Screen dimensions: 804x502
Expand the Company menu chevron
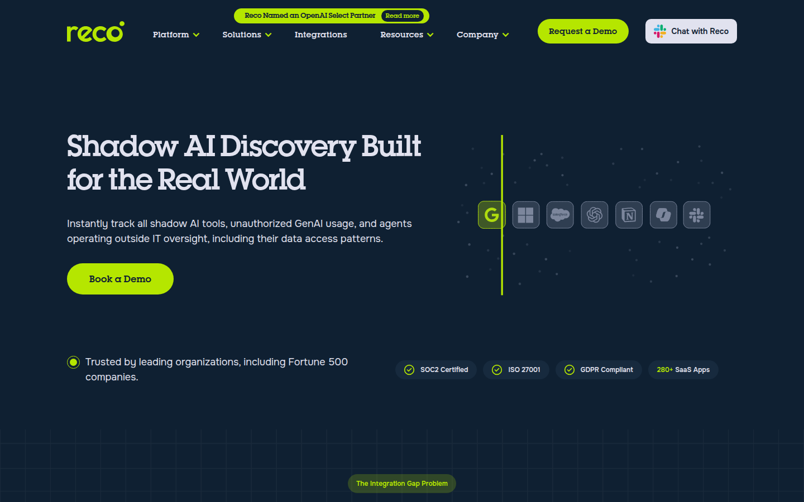(506, 35)
